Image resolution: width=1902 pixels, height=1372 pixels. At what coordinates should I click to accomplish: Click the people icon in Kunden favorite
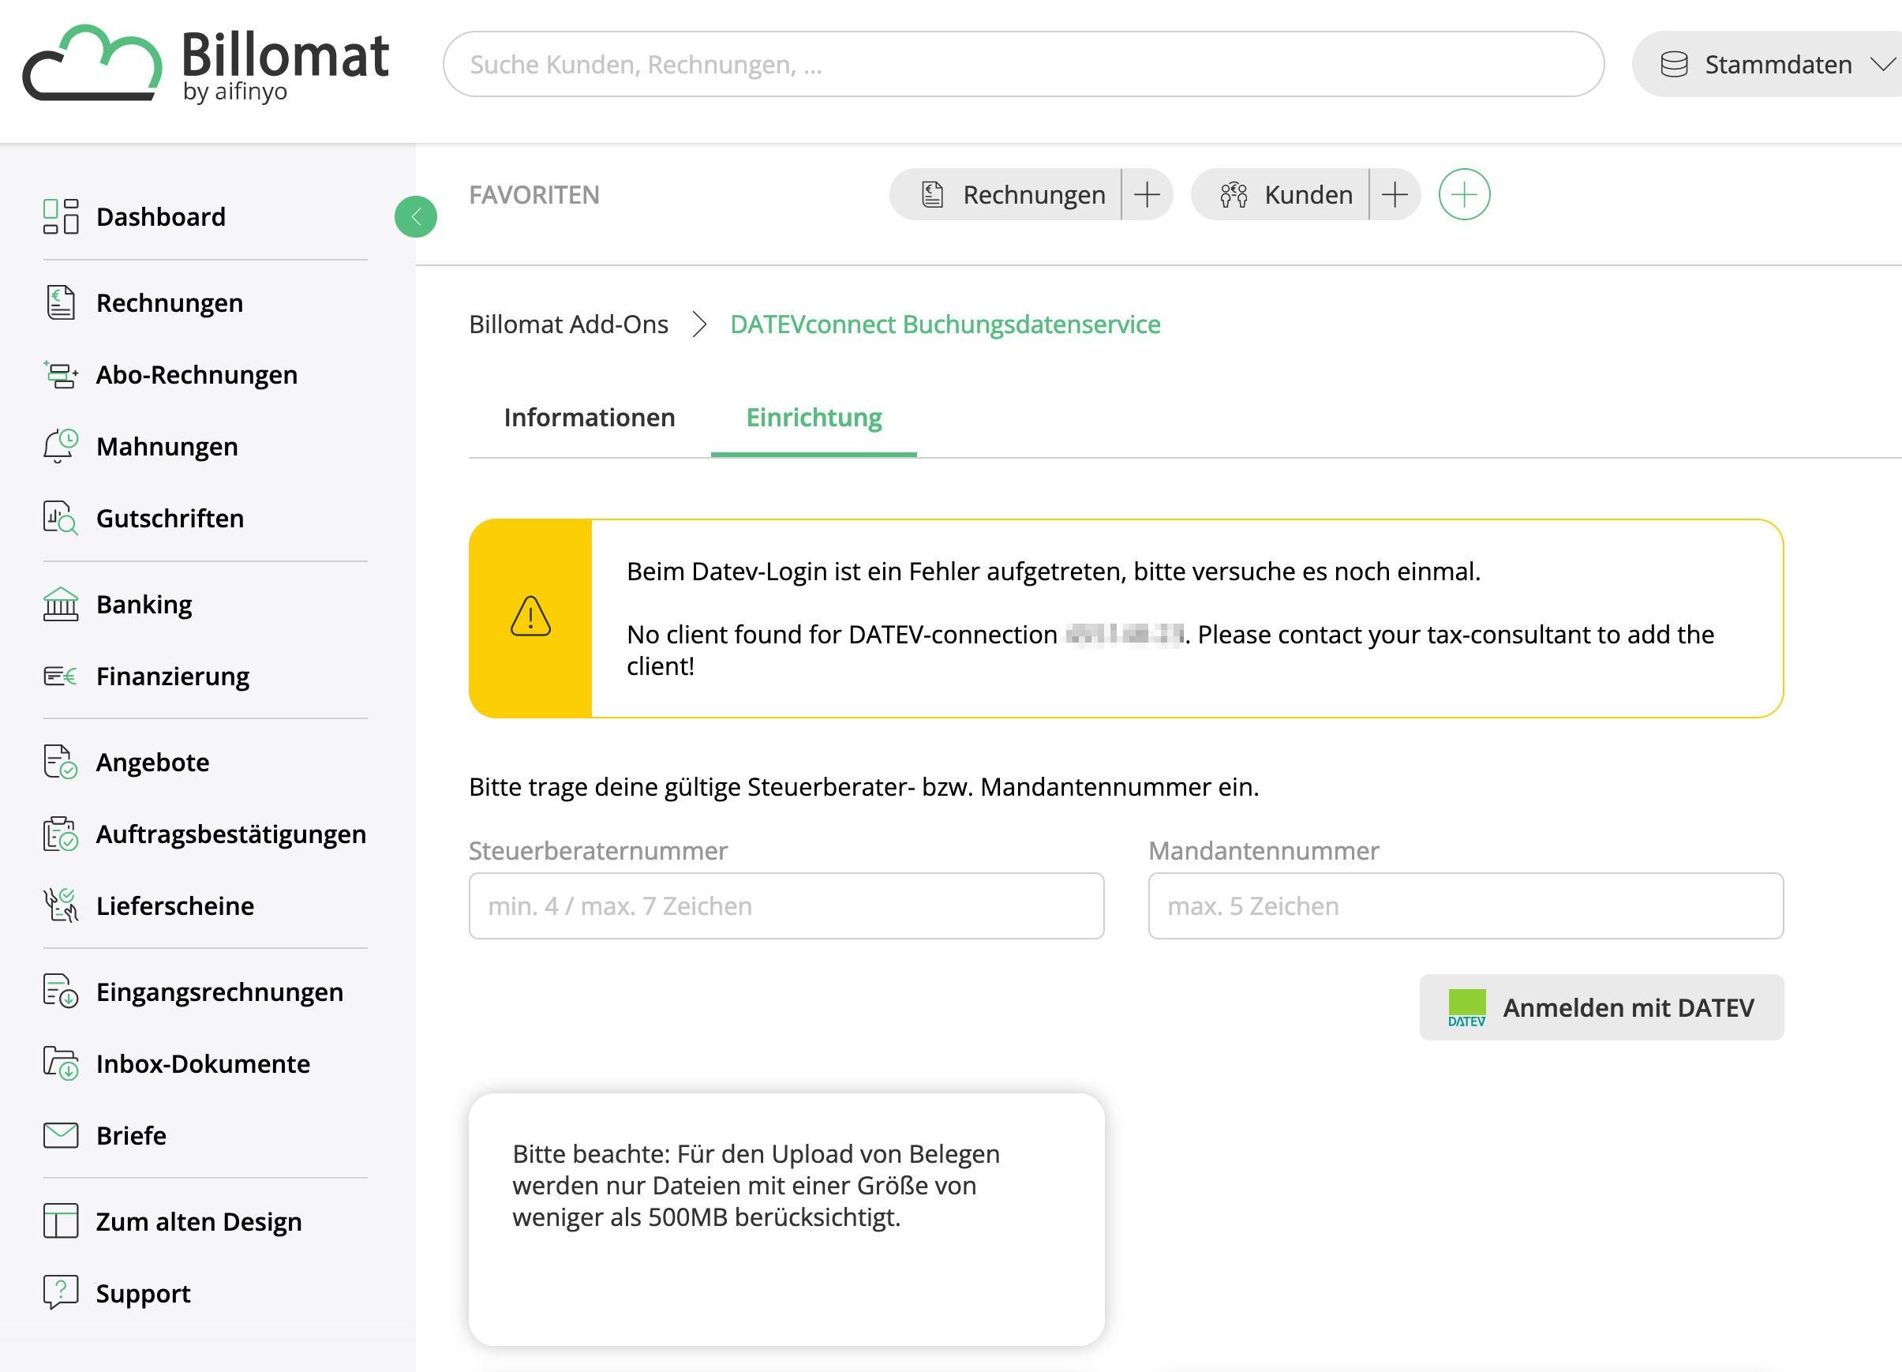[1234, 194]
